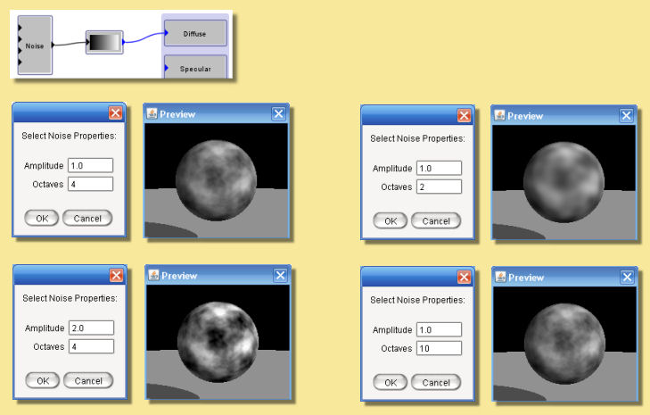Viewport: 650px width, 415px height.
Task: Cancel the top-left noise properties dialog
Action: pyautogui.click(x=88, y=218)
